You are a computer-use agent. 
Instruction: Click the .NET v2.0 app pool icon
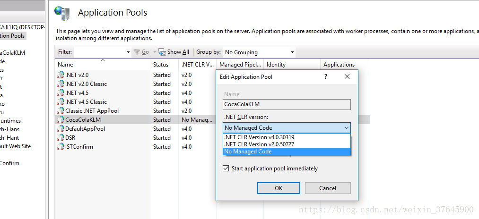(x=61, y=75)
